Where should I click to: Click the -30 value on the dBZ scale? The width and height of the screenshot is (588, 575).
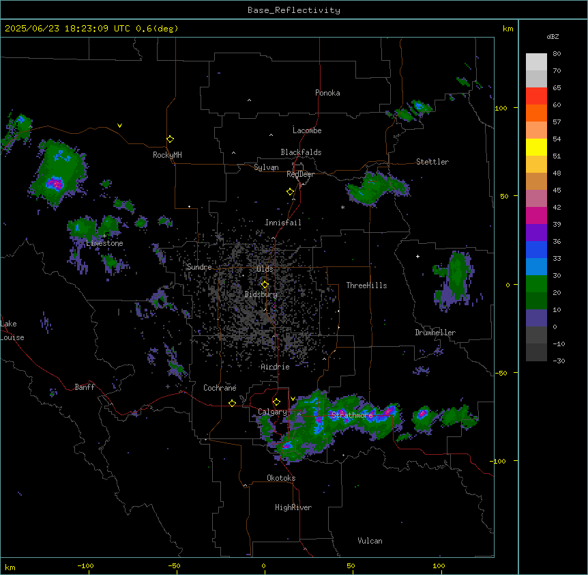point(559,361)
